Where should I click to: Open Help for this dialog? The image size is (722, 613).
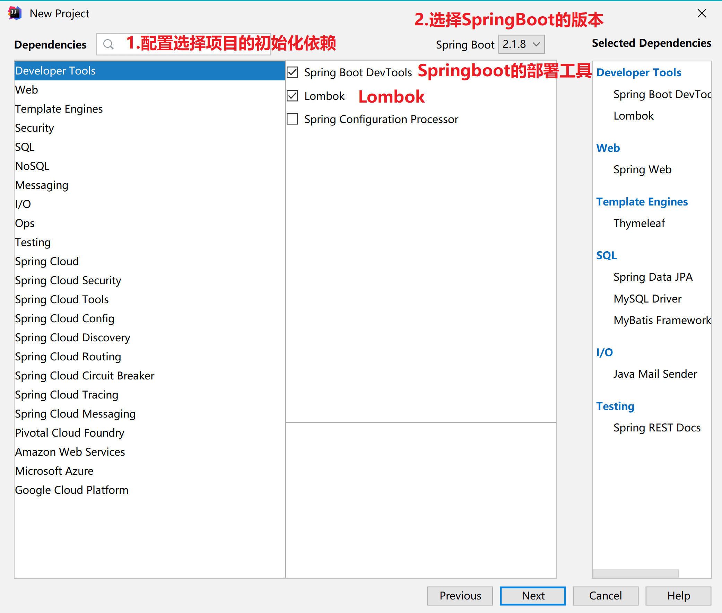coord(678,596)
